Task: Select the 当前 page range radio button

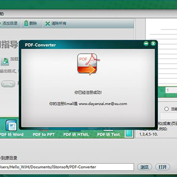Action: click(x=166, y=109)
